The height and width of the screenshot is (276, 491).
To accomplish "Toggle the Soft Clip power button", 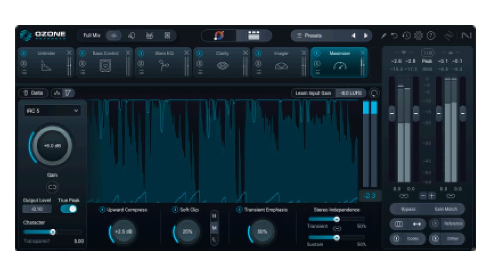I will [x=175, y=210].
